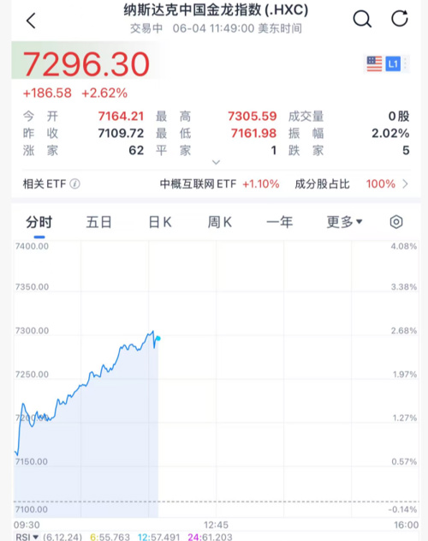Open chart settings hexagon icon

click(x=396, y=222)
